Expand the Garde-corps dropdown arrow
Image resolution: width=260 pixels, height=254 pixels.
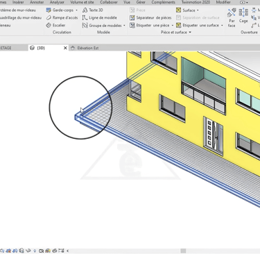tap(76, 10)
